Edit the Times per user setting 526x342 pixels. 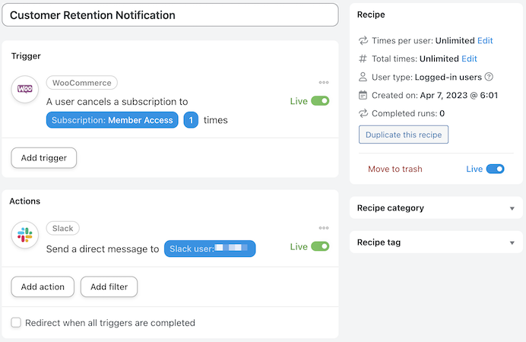click(x=485, y=40)
